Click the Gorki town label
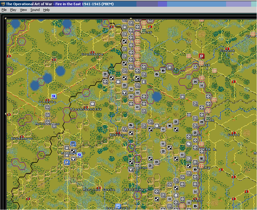The width and height of the screenshot is (257, 210). tap(233, 135)
